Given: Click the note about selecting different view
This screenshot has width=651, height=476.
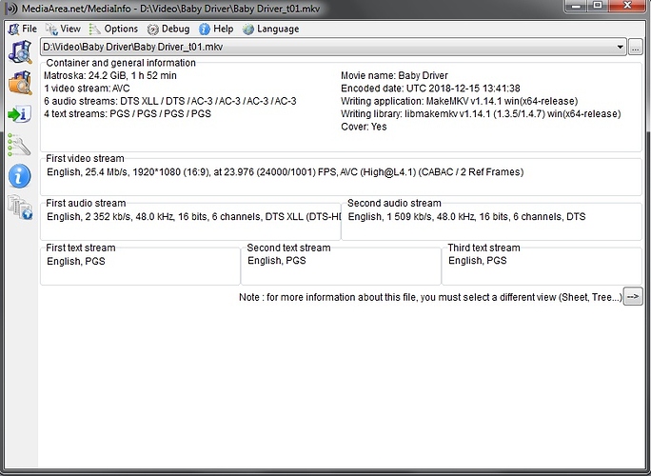Looking at the screenshot, I should pos(430,297).
